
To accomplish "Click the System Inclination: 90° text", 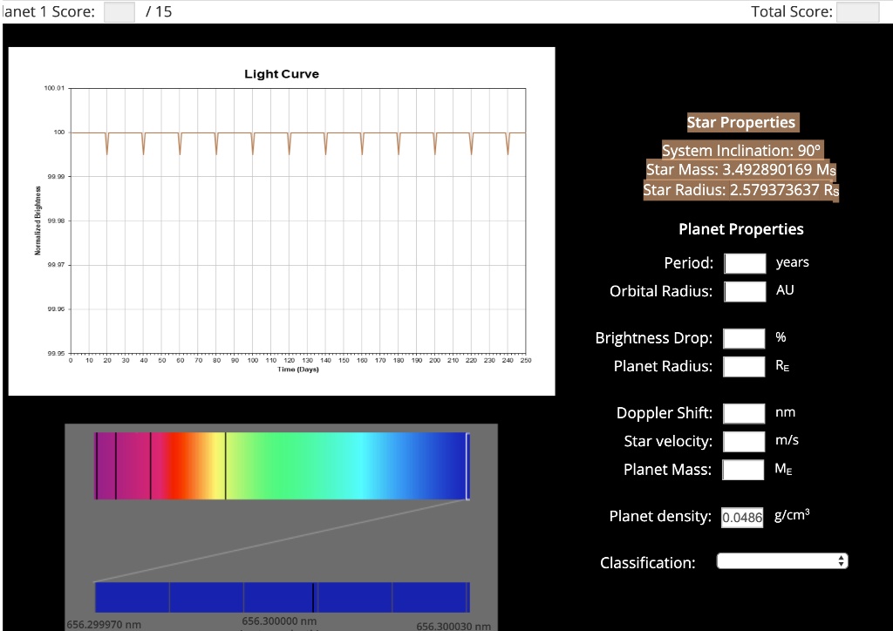I will [741, 150].
